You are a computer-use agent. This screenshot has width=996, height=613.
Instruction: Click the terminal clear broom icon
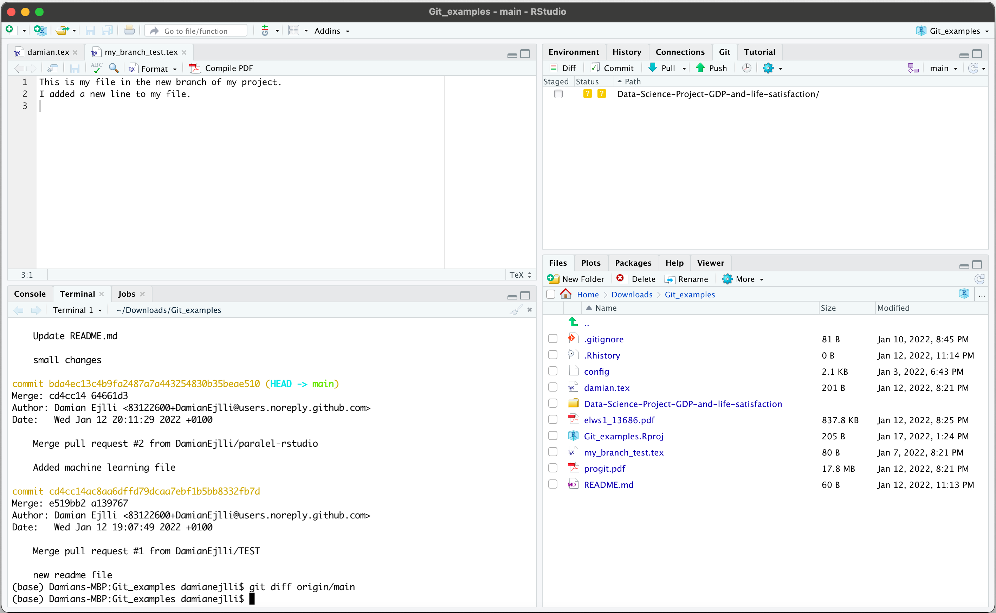[x=516, y=310]
